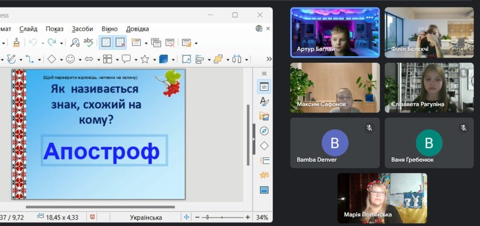The image size is (480, 226).
Task: Select the smiley Symbol Shapes tool
Action: [x=70, y=59]
